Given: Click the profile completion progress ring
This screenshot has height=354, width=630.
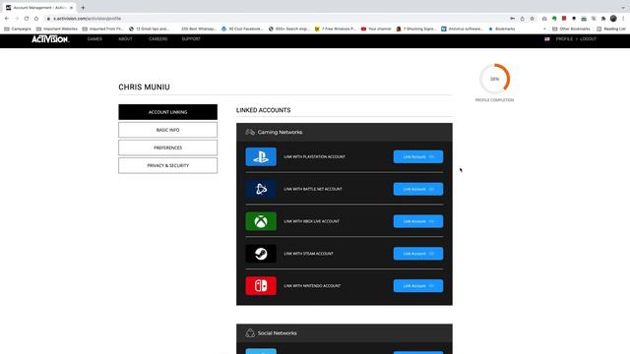Looking at the screenshot, I should [494, 79].
